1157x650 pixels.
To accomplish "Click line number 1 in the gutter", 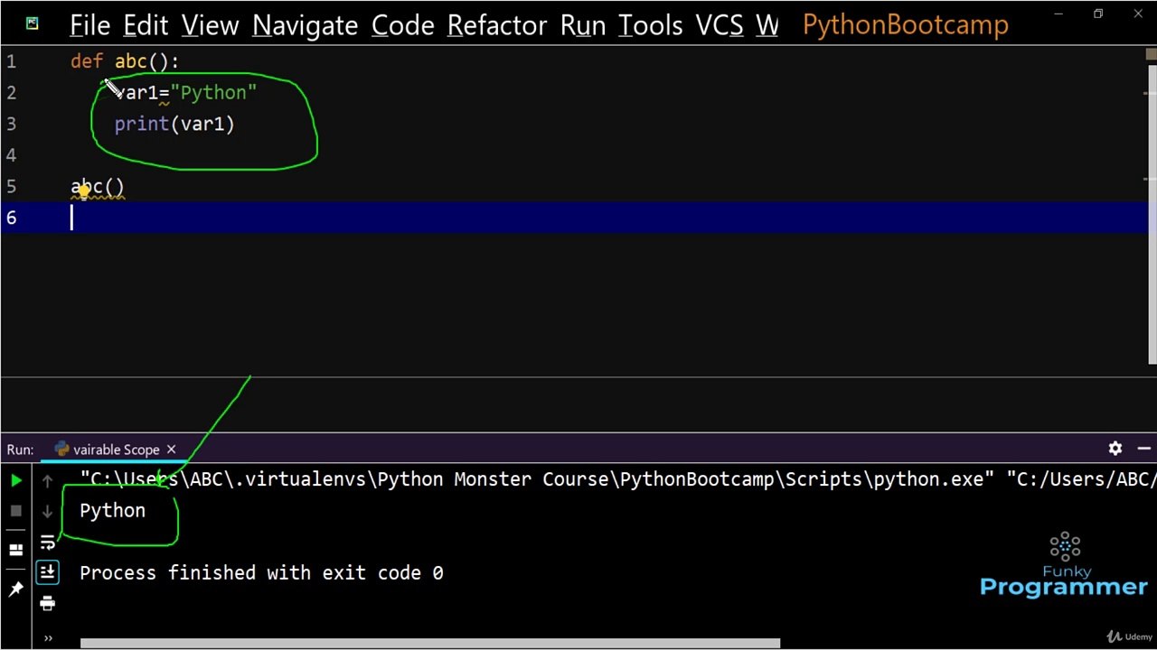I will tap(11, 62).
